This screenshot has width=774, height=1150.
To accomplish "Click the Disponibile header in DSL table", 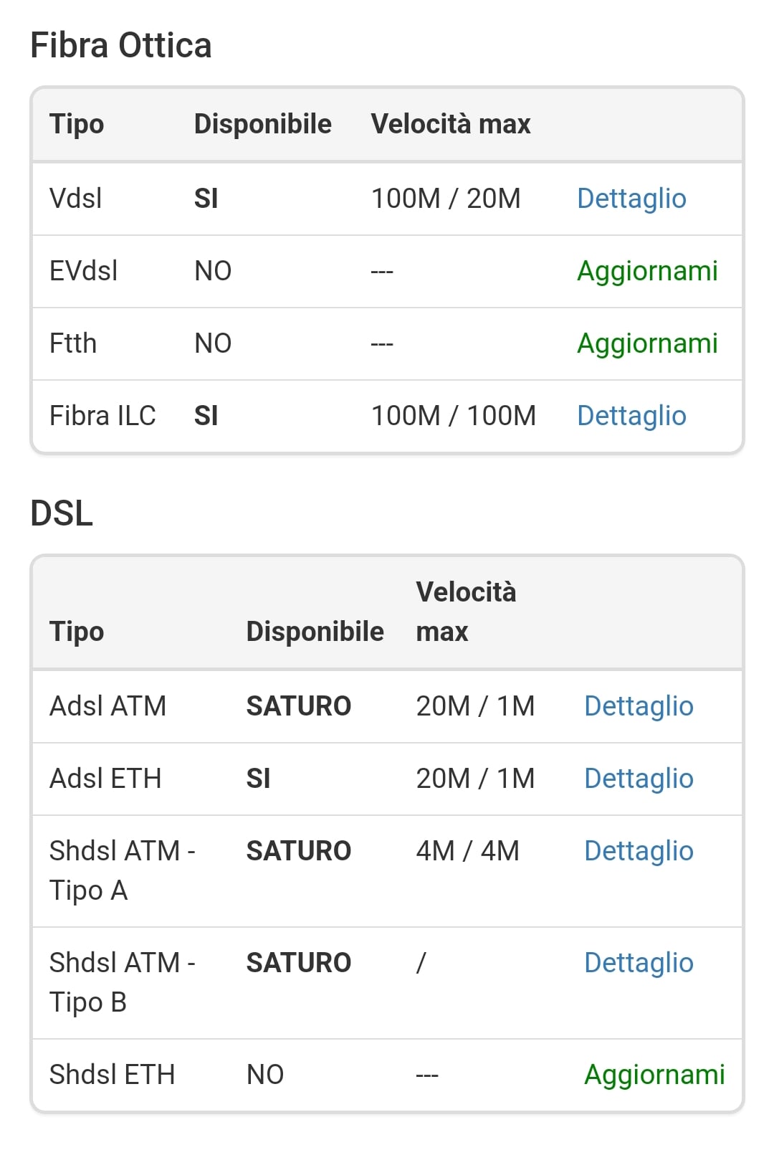I will (315, 632).
